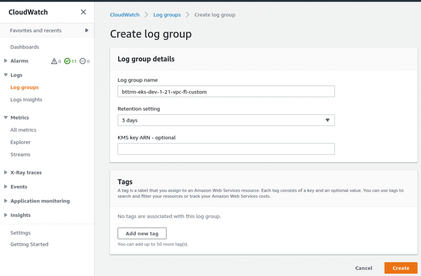This screenshot has height=276, width=421.
Task: Click the green OK alarms icon
Action: point(68,61)
